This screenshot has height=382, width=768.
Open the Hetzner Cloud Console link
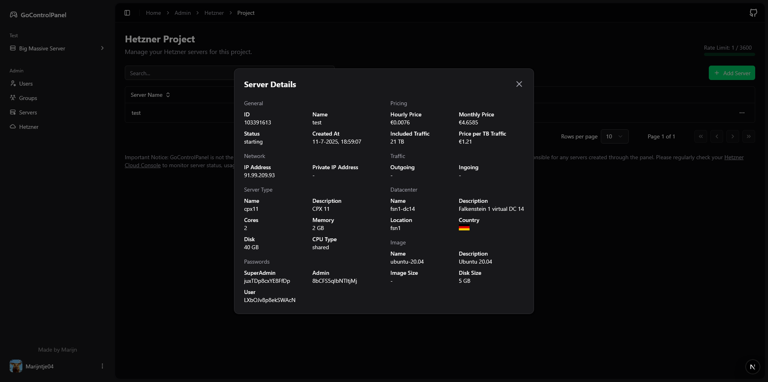[x=142, y=165]
